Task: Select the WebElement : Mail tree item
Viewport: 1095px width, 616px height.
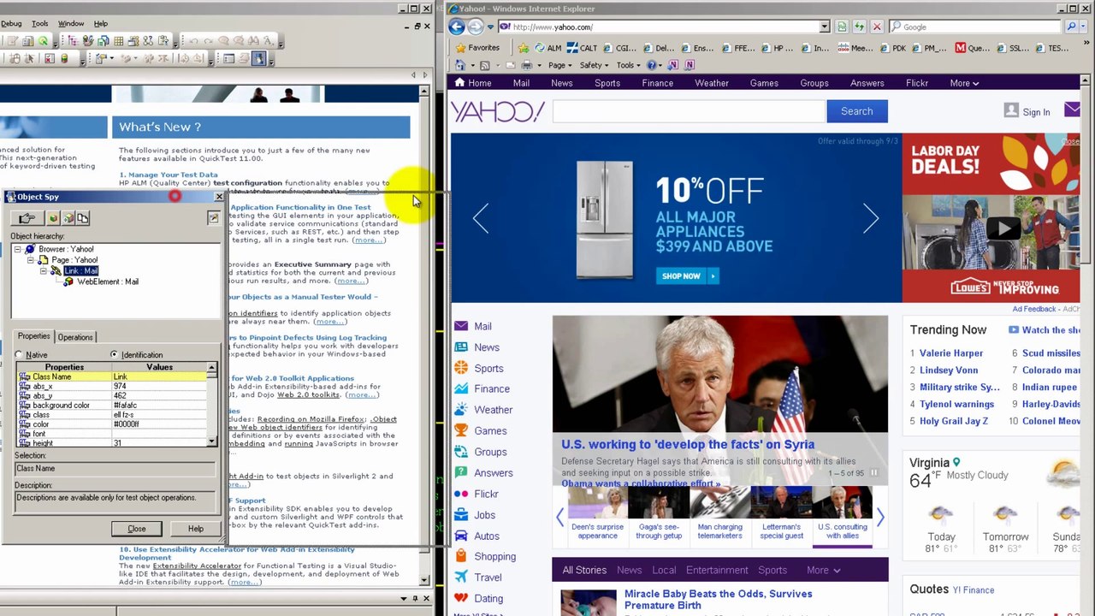Action: 108,281
